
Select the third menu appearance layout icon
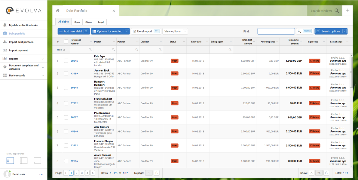click(38, 160)
